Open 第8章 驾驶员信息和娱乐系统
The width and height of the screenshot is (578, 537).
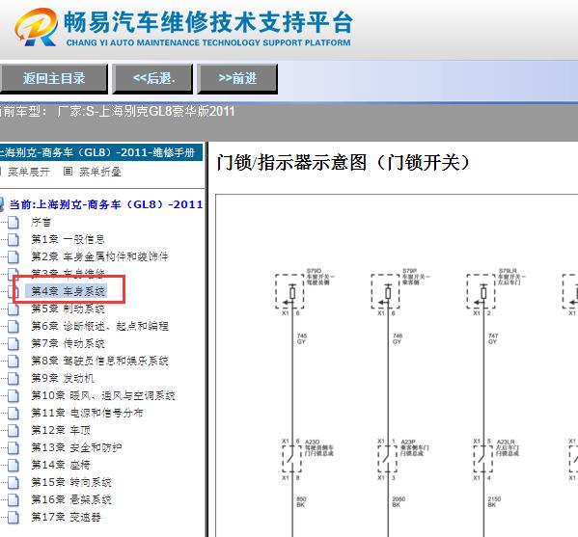click(x=99, y=361)
